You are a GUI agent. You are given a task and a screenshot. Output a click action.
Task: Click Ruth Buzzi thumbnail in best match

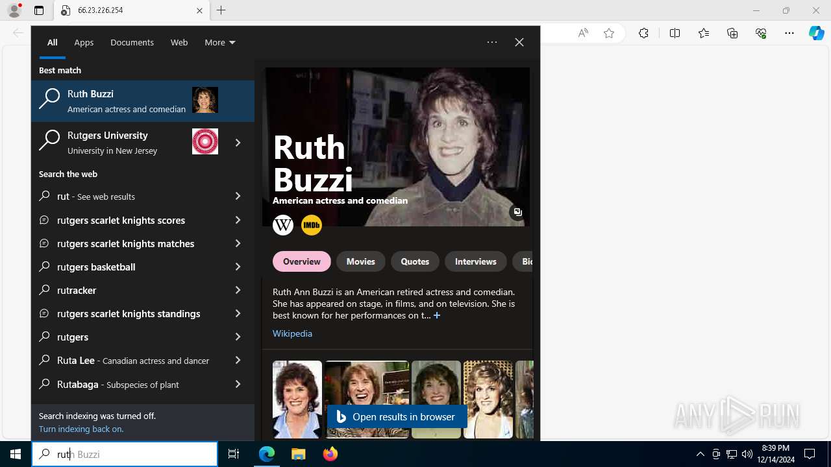point(205,100)
